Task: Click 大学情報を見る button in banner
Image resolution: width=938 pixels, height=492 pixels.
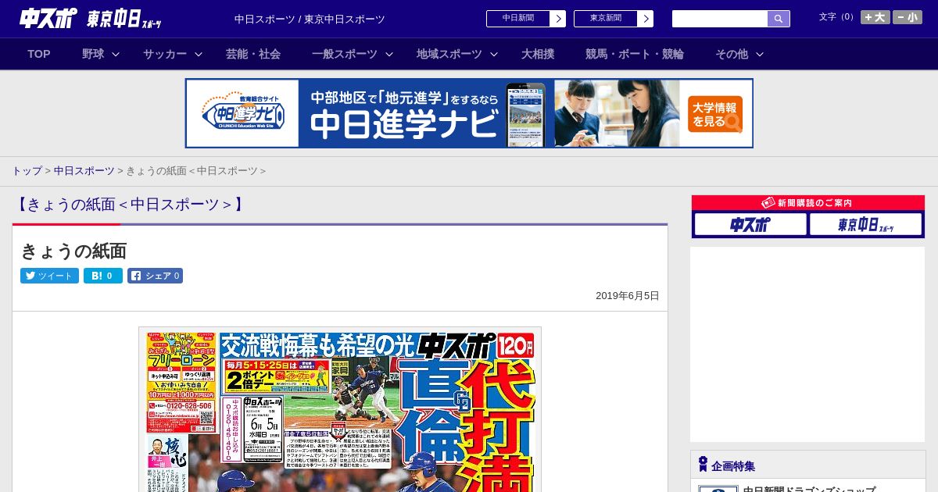Action: pos(715,114)
